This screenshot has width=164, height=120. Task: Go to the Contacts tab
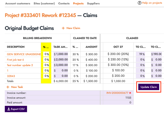[x=64, y=4]
